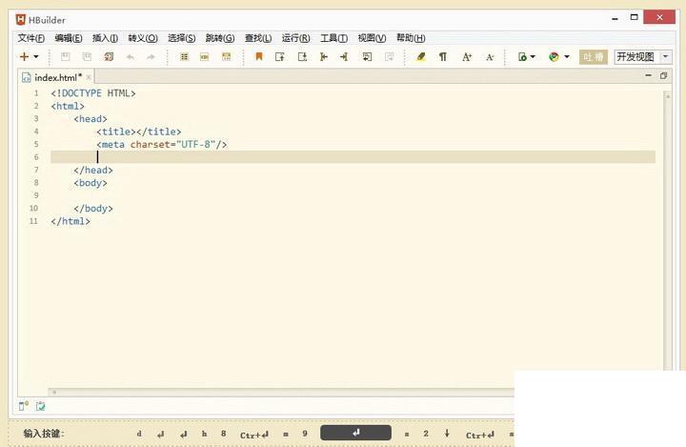
Task: Toggle the yellow highlighter marker tool
Action: (421, 56)
